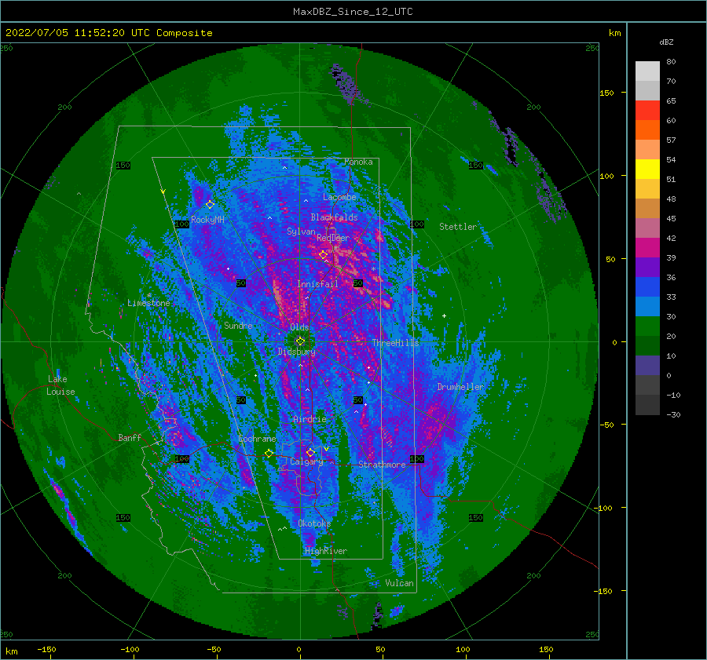Click the km unit label at top right
This screenshot has width=707, height=660.
pos(614,33)
